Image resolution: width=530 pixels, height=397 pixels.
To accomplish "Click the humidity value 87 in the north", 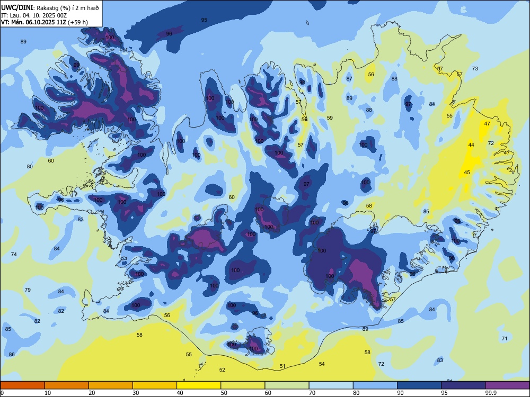I will coord(349,79).
